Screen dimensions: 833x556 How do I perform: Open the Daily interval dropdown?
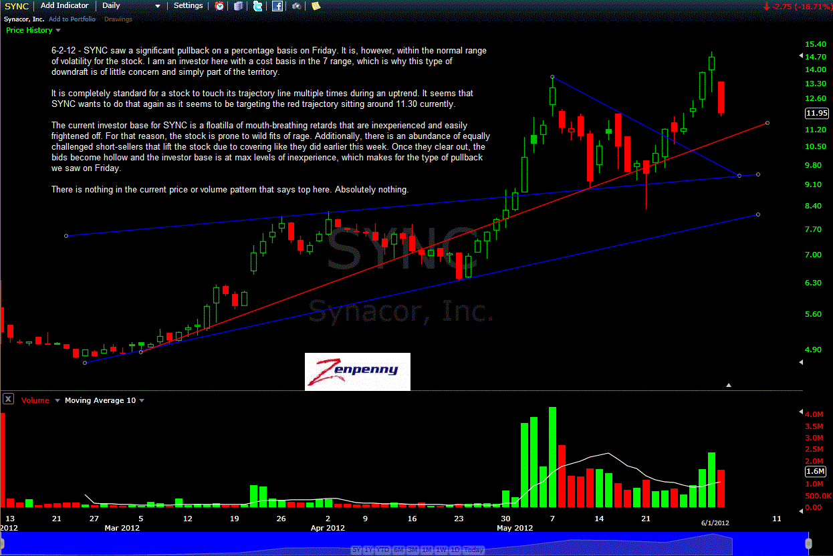131,5
